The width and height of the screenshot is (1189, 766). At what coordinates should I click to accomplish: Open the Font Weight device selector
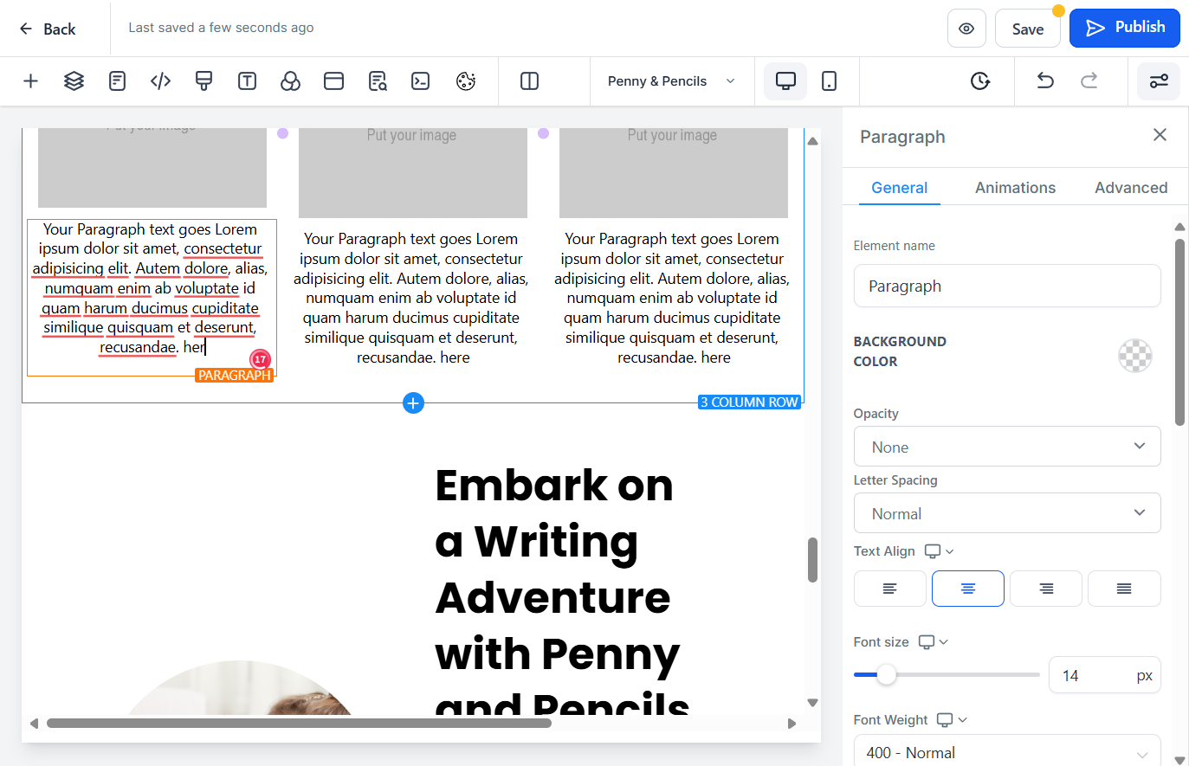[952, 720]
